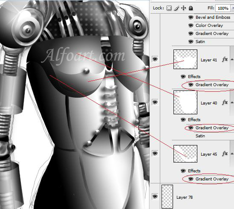Hide the Color Overlay effect

(191, 26)
